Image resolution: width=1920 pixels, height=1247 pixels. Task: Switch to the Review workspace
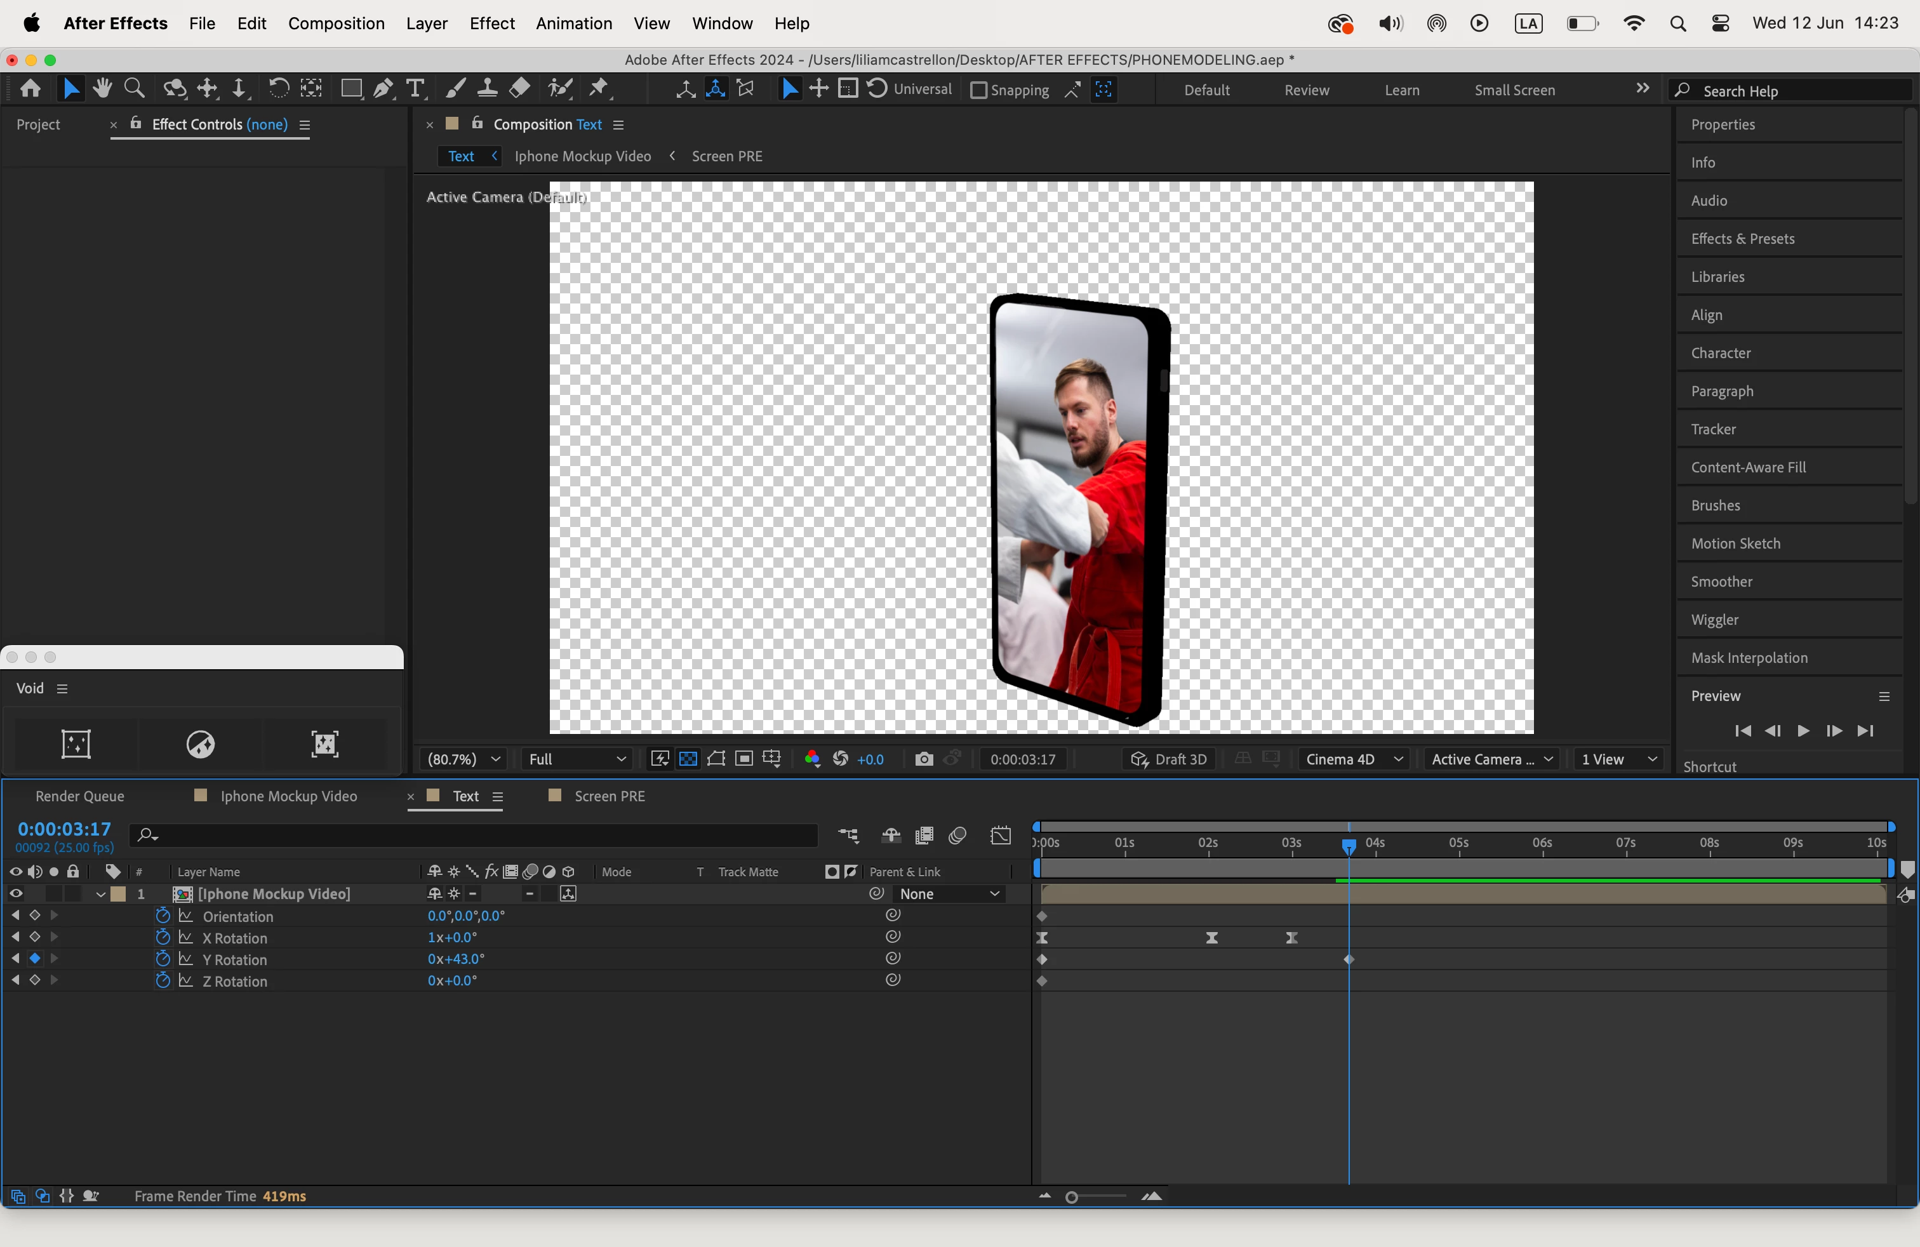(1306, 90)
